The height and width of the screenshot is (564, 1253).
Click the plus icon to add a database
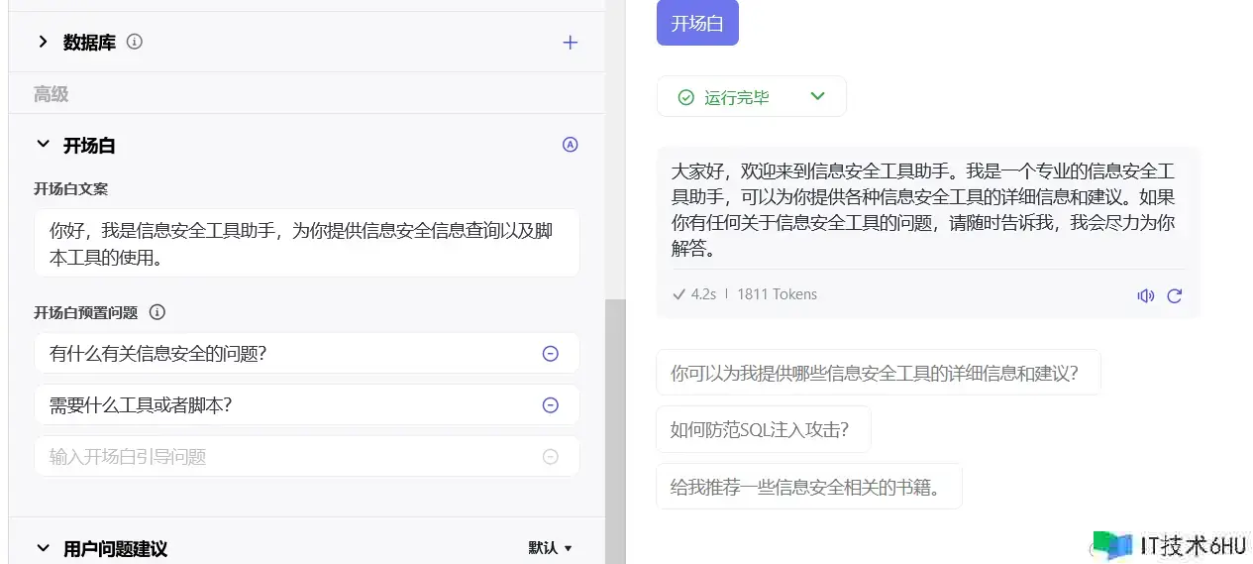click(570, 43)
